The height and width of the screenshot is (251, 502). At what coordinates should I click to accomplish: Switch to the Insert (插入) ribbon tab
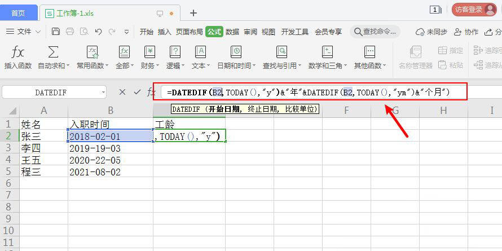click(165, 32)
